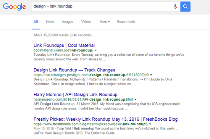This screenshot has width=210, height=139.
Task: Click UXPin: Web Design Trends 2016 text
Action: 74,133
